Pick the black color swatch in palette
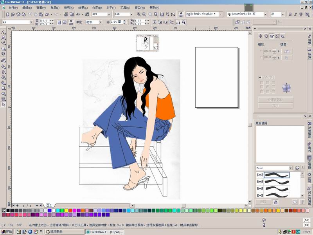The height and width of the screenshot is (235, 313). pyautogui.click(x=8, y=210)
